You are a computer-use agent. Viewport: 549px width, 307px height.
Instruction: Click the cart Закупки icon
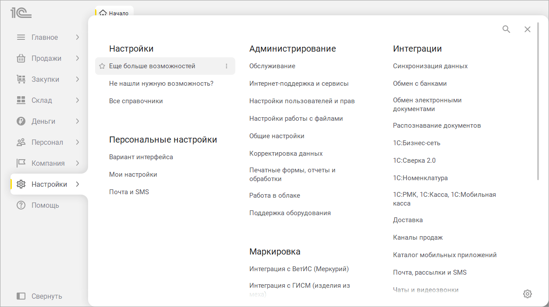(x=21, y=79)
